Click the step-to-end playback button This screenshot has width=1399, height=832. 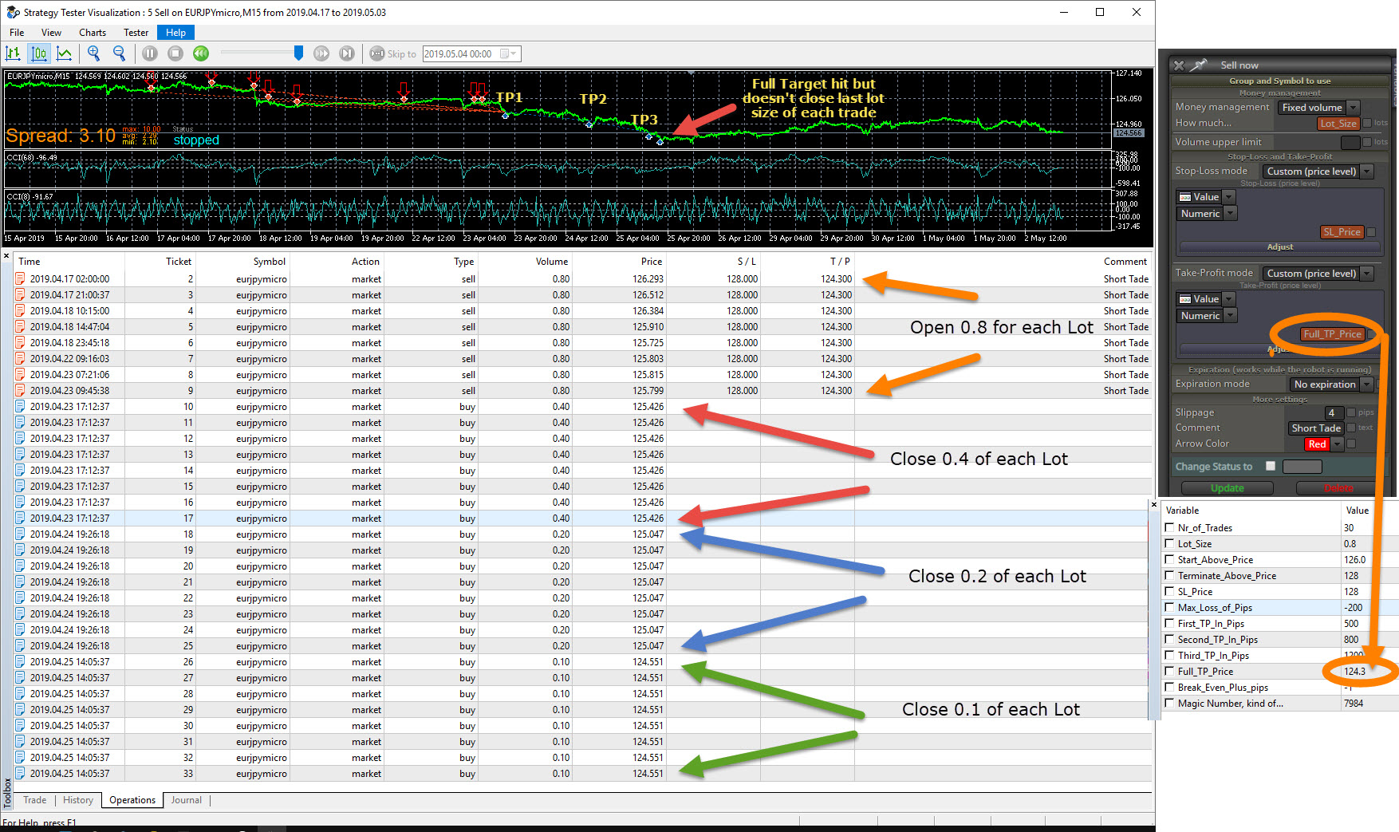[347, 53]
